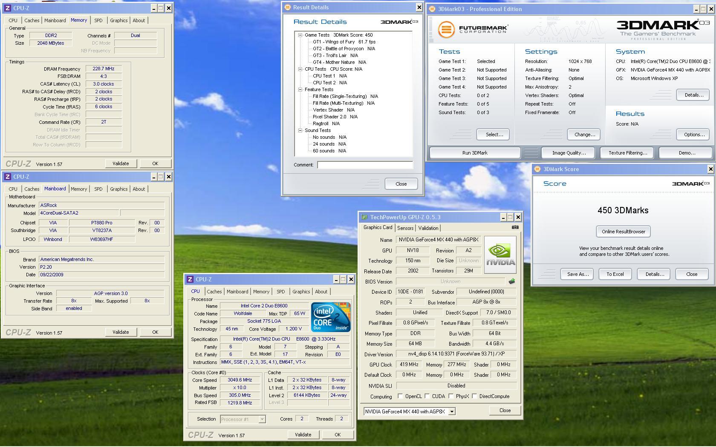Switch to SPD tab in CPU-Z Memory window
The height and width of the screenshot is (447, 716).
(x=98, y=20)
